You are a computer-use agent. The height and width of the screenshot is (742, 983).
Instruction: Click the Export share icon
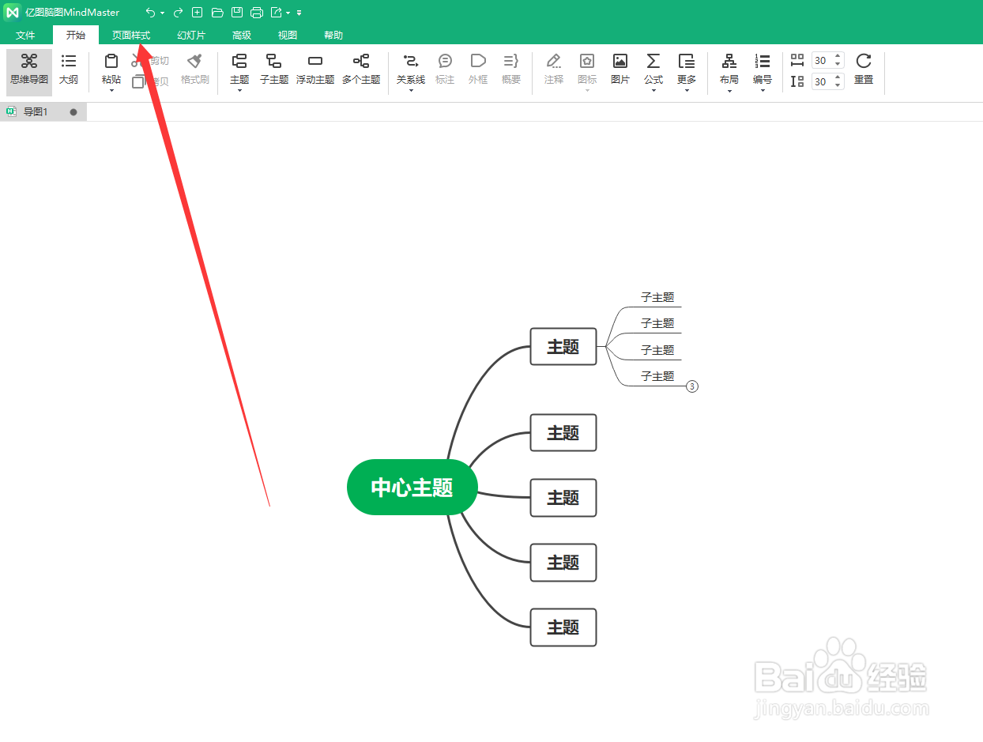pos(276,13)
